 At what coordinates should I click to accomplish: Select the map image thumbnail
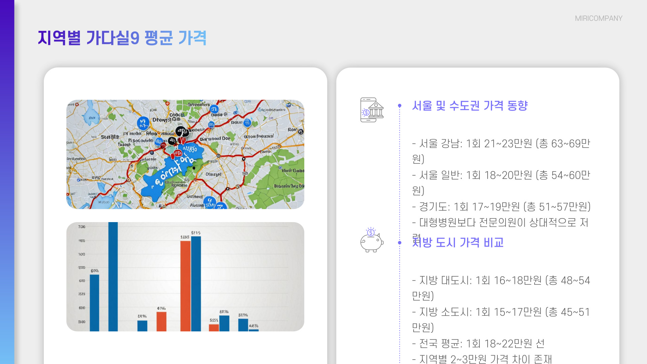pos(185,154)
